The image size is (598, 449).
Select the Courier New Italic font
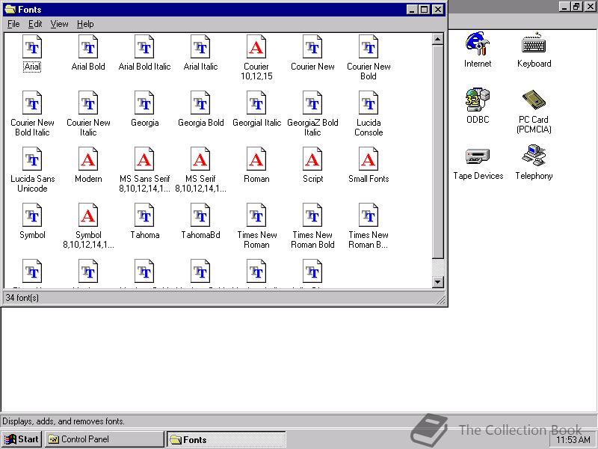coord(88,103)
